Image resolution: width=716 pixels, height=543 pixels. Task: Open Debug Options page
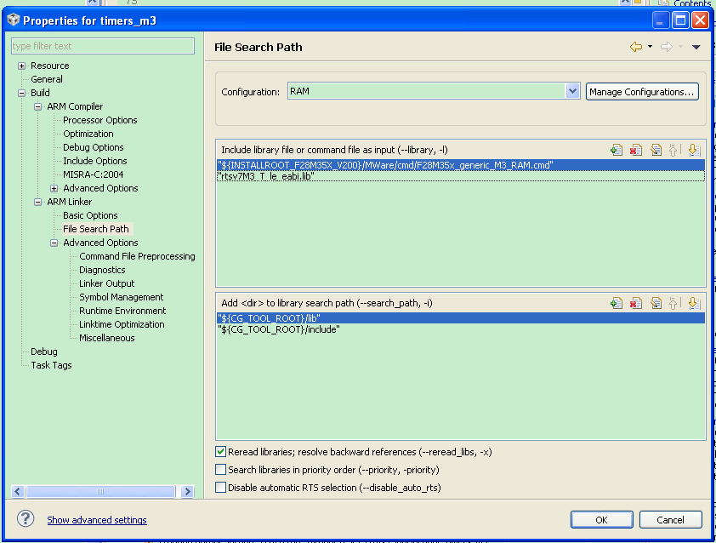[94, 147]
